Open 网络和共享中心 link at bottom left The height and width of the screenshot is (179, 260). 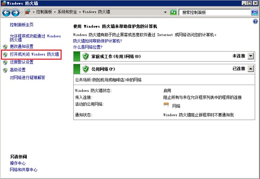(x=24, y=170)
